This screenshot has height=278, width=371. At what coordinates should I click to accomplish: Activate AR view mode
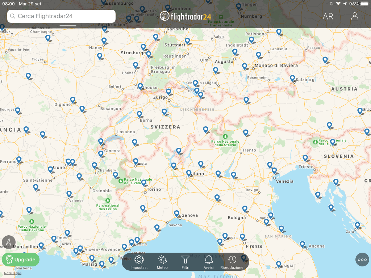(328, 16)
